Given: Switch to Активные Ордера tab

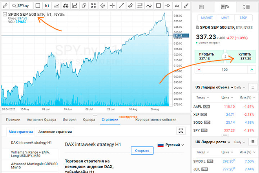Looking at the screenshot, I should [42, 119].
